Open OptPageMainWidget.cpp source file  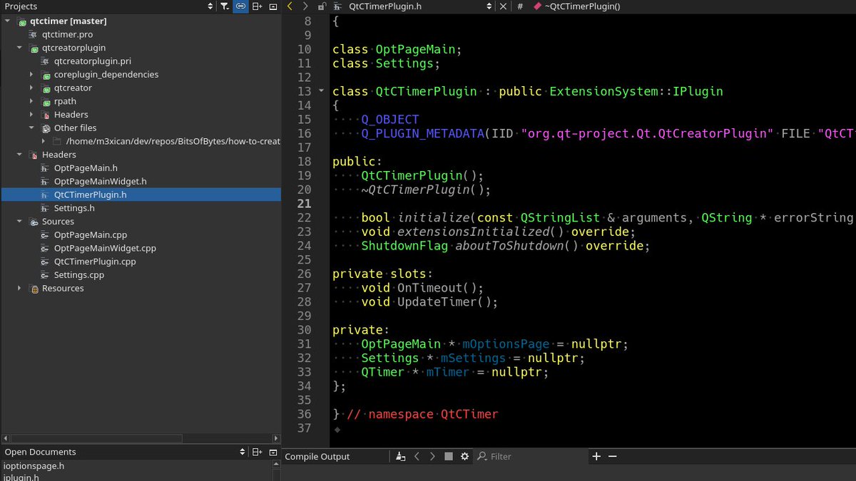pos(105,249)
